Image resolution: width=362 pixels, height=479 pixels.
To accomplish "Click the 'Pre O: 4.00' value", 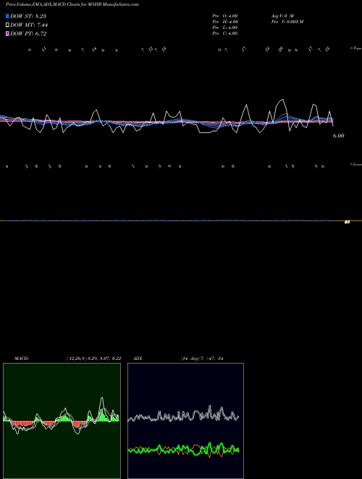I will [x=225, y=16].
